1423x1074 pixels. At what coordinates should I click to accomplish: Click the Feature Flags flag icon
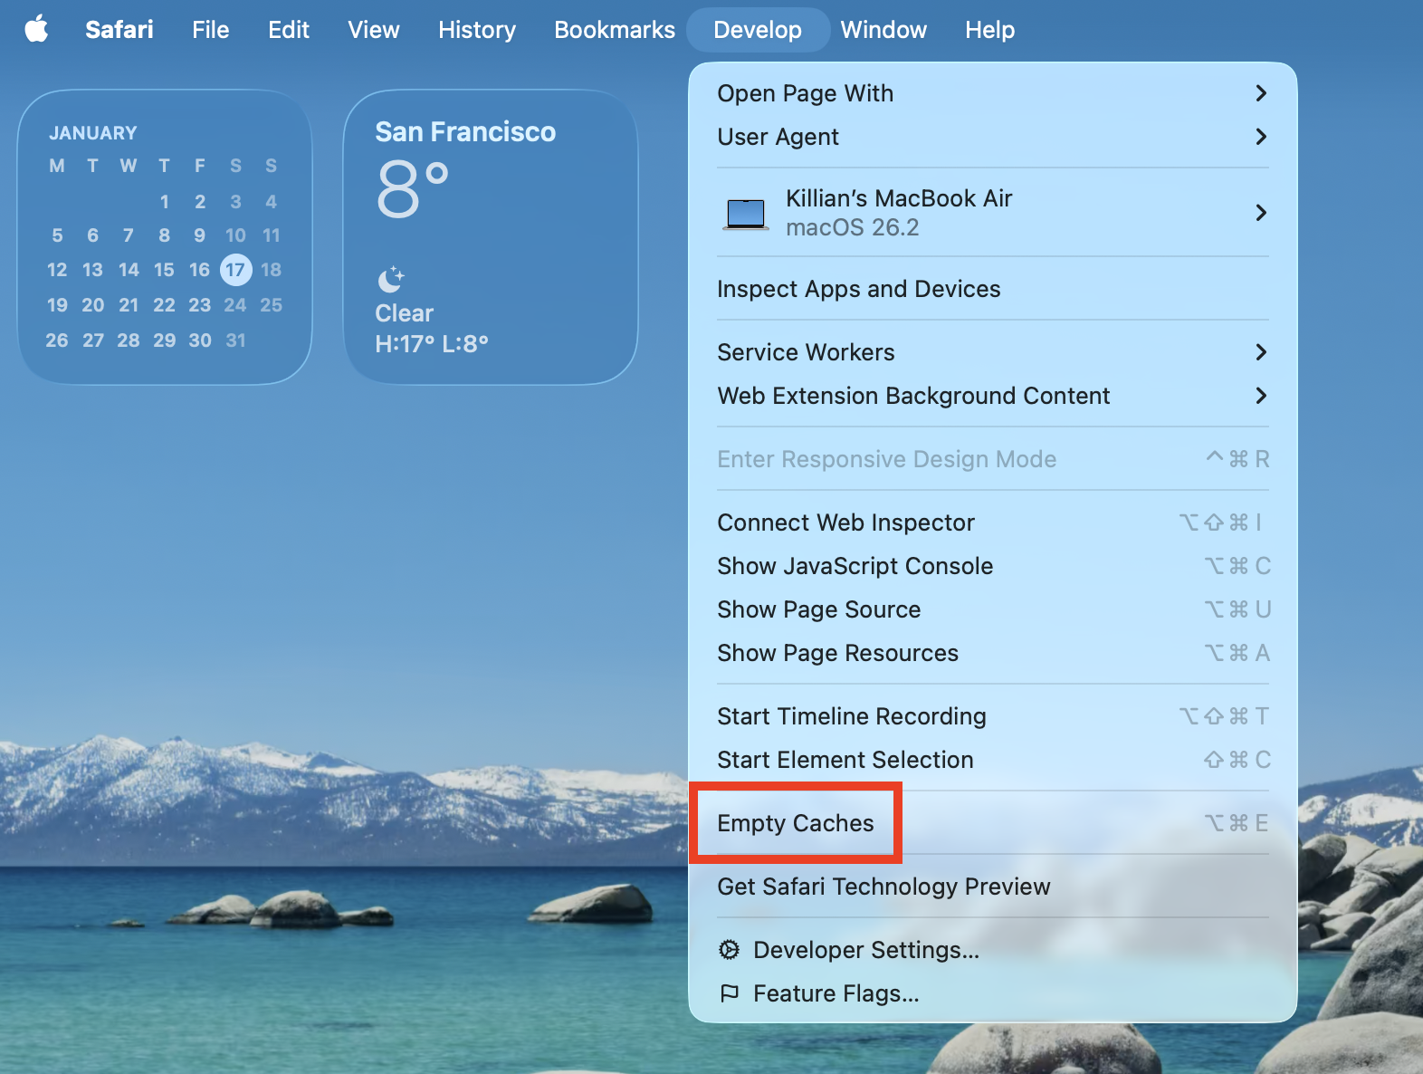[x=729, y=993]
